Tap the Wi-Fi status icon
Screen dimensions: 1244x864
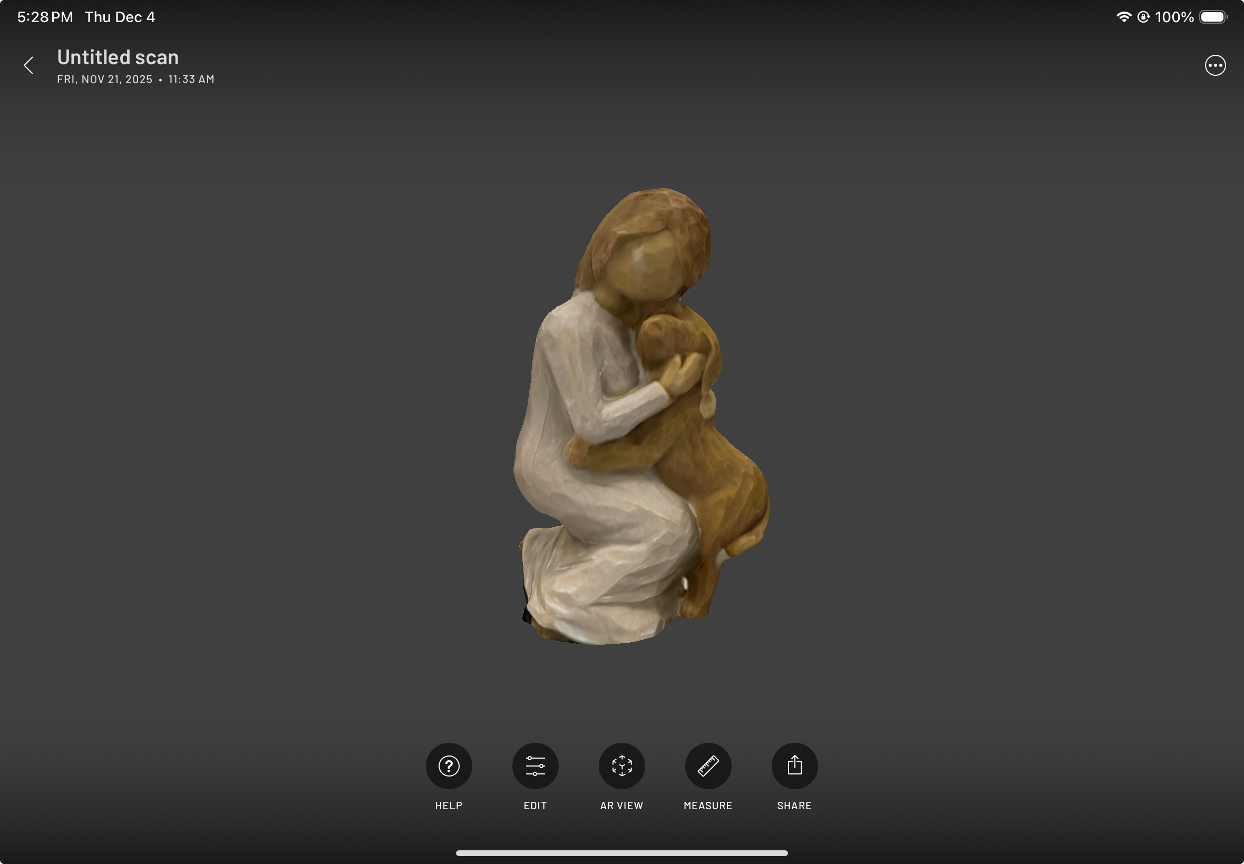pos(1125,17)
